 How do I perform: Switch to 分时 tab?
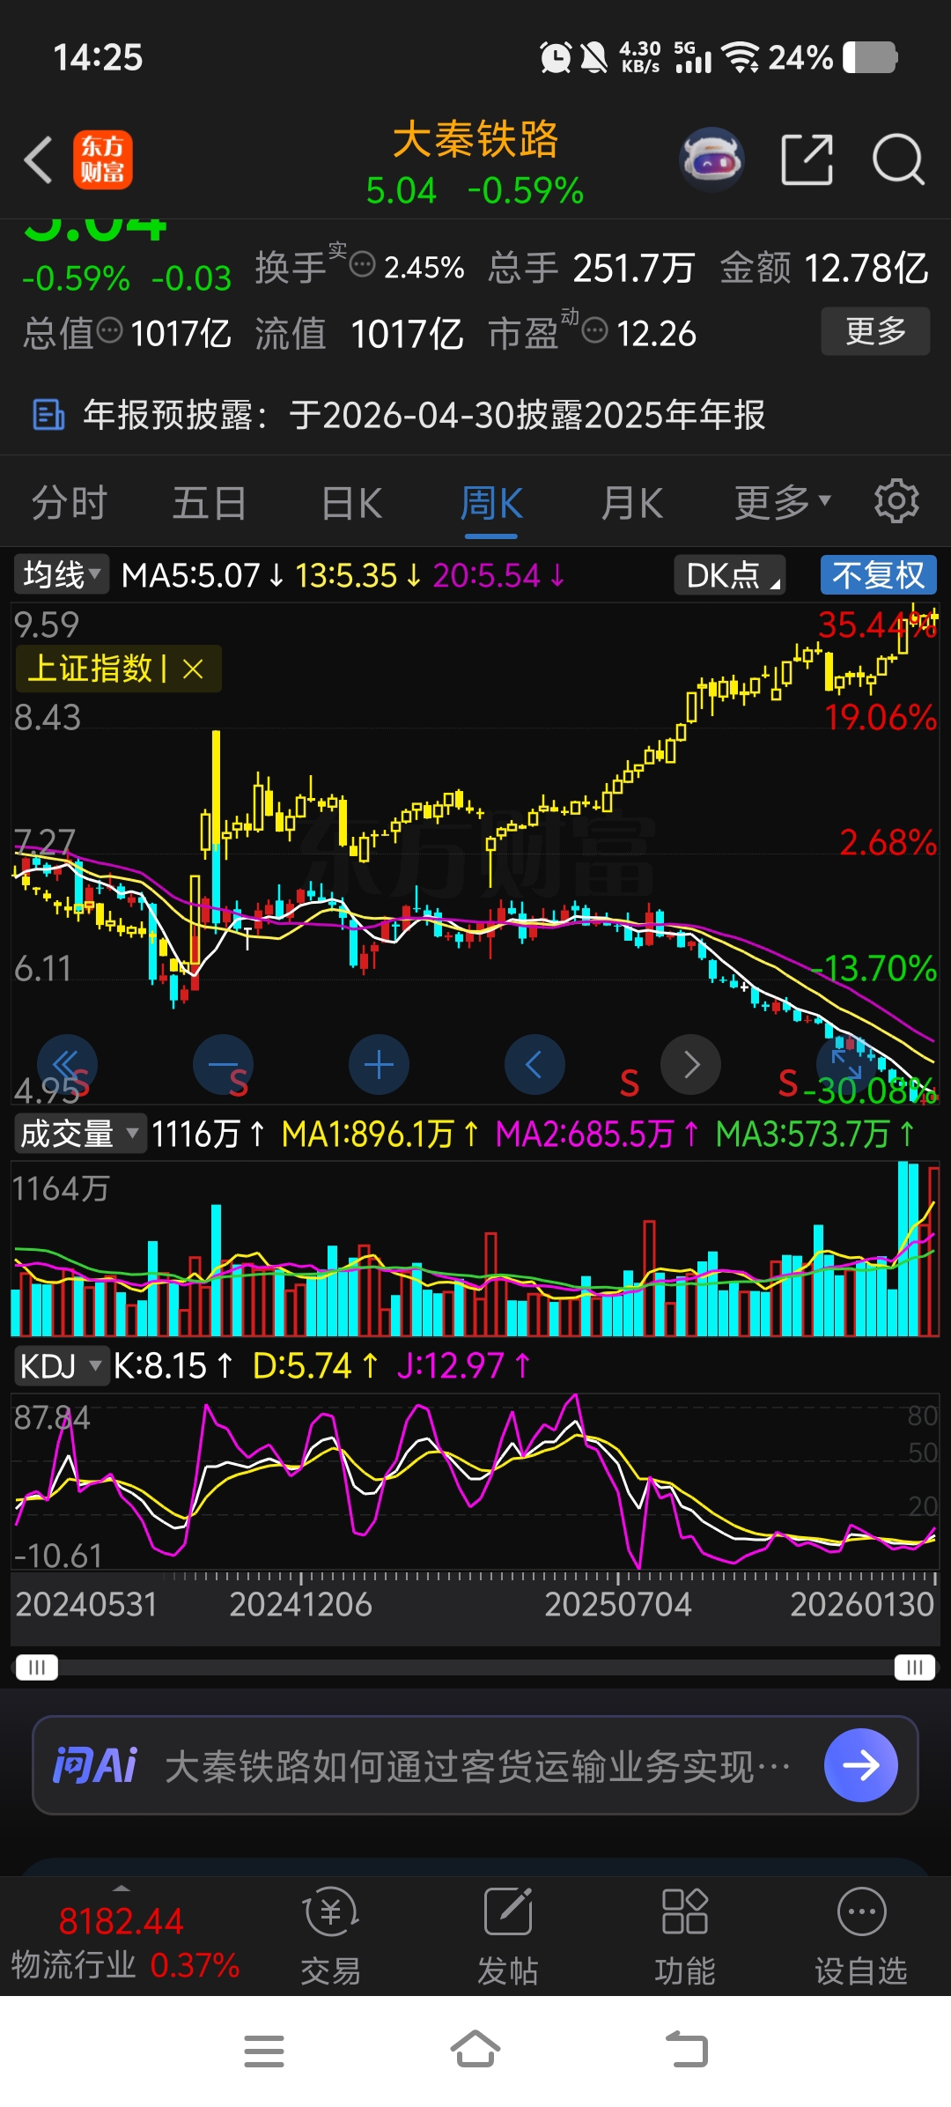(x=70, y=503)
